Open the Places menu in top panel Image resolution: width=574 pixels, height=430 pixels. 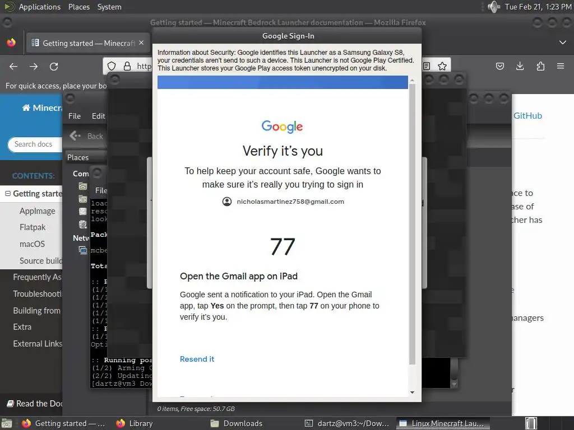[78, 7]
